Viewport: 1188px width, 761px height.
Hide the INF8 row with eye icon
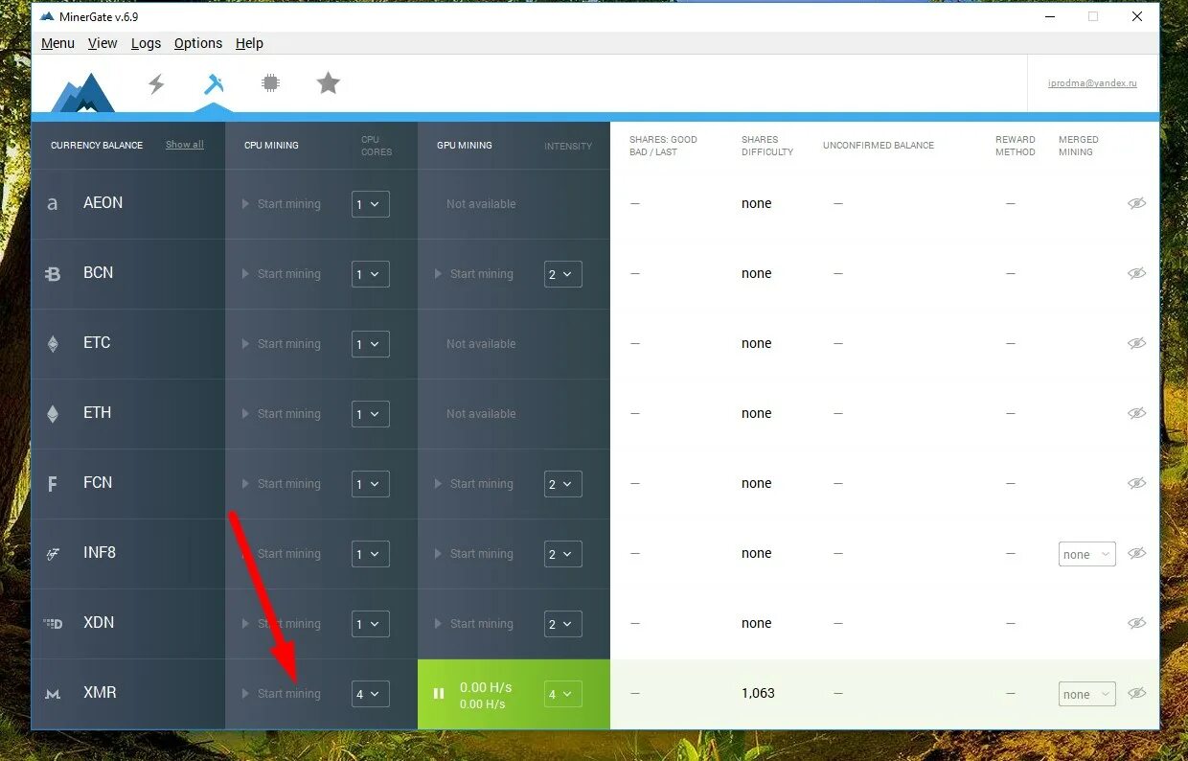point(1136,553)
